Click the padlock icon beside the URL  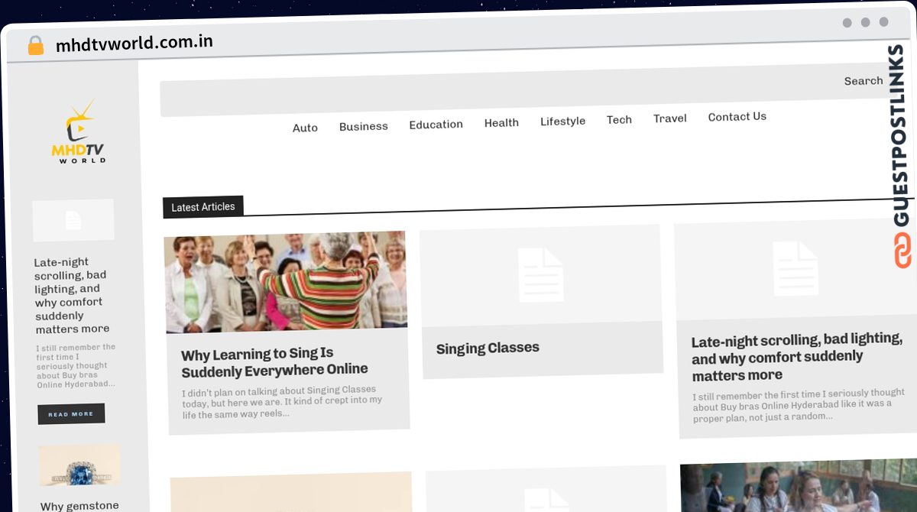coord(35,46)
